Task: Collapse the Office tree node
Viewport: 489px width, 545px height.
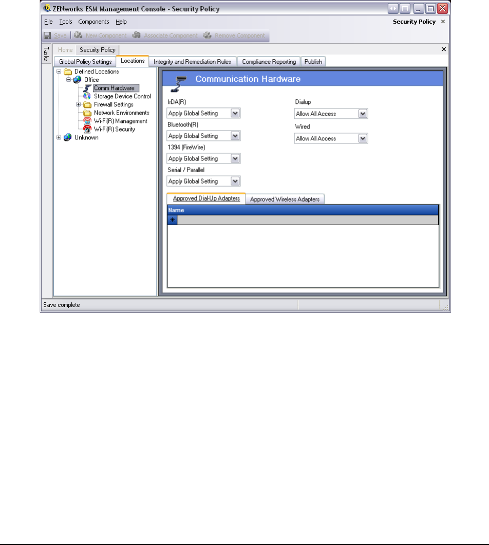Action: pos(68,80)
